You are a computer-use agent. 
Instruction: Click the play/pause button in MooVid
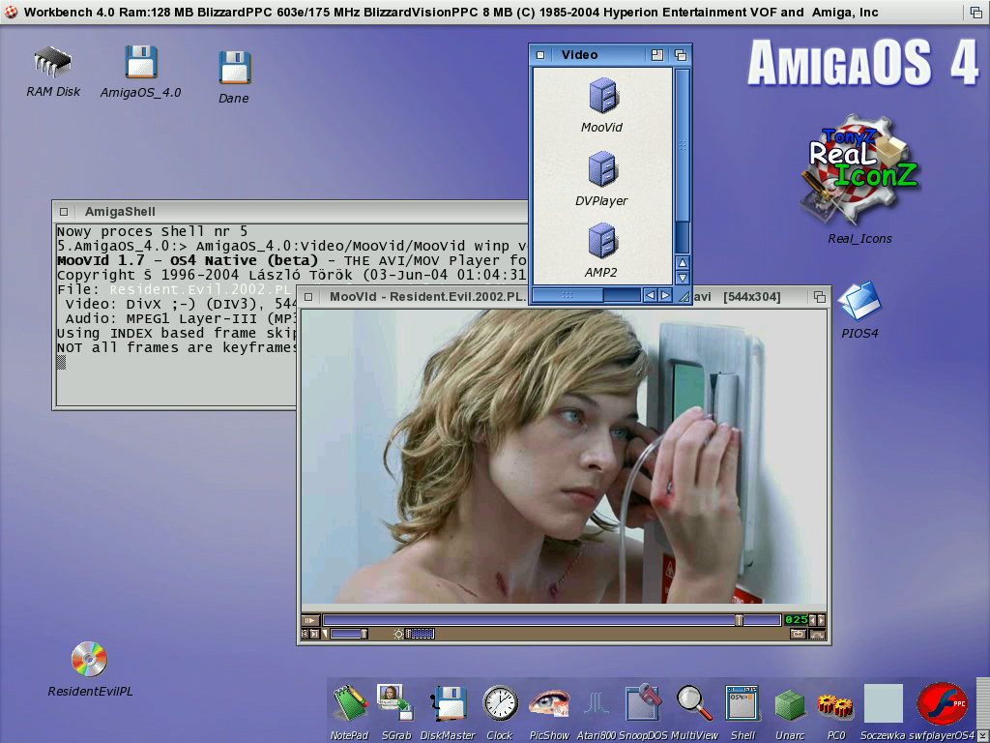pos(310,620)
